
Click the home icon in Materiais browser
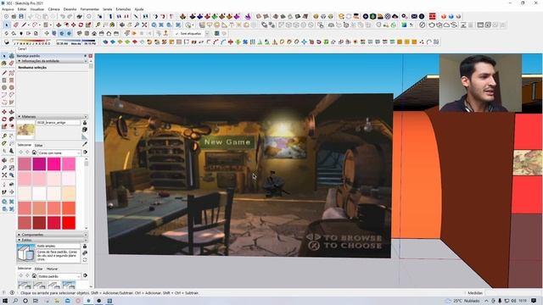pyautogui.click(x=34, y=152)
